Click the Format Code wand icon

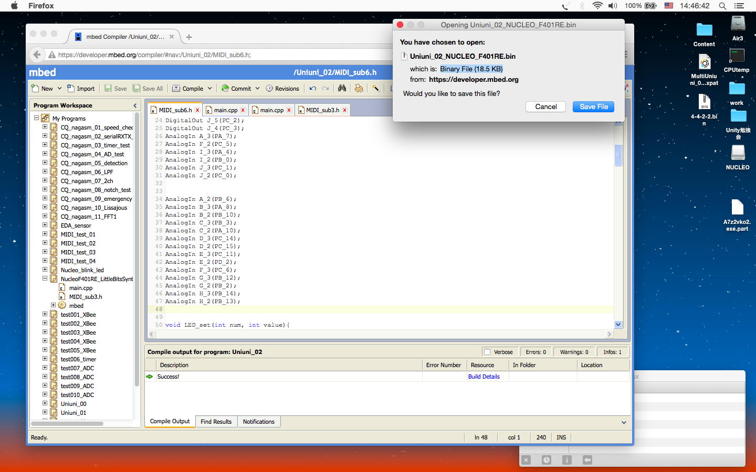(376, 88)
